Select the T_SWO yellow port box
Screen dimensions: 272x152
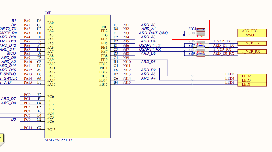coord(252,35)
